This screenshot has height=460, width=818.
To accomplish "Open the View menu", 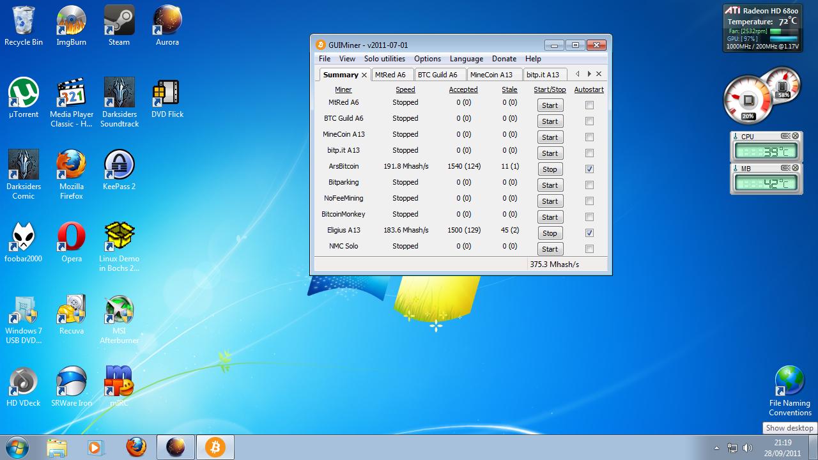I will coord(347,59).
